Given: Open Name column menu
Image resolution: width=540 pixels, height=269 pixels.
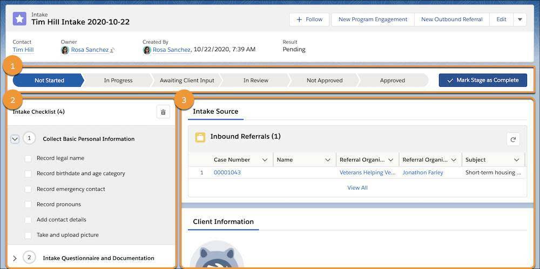Looking at the screenshot, I should [x=328, y=160].
